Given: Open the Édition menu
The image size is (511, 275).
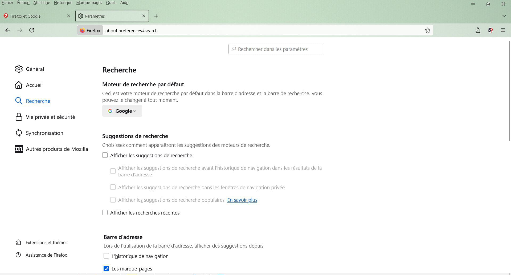Looking at the screenshot, I should click(x=23, y=3).
